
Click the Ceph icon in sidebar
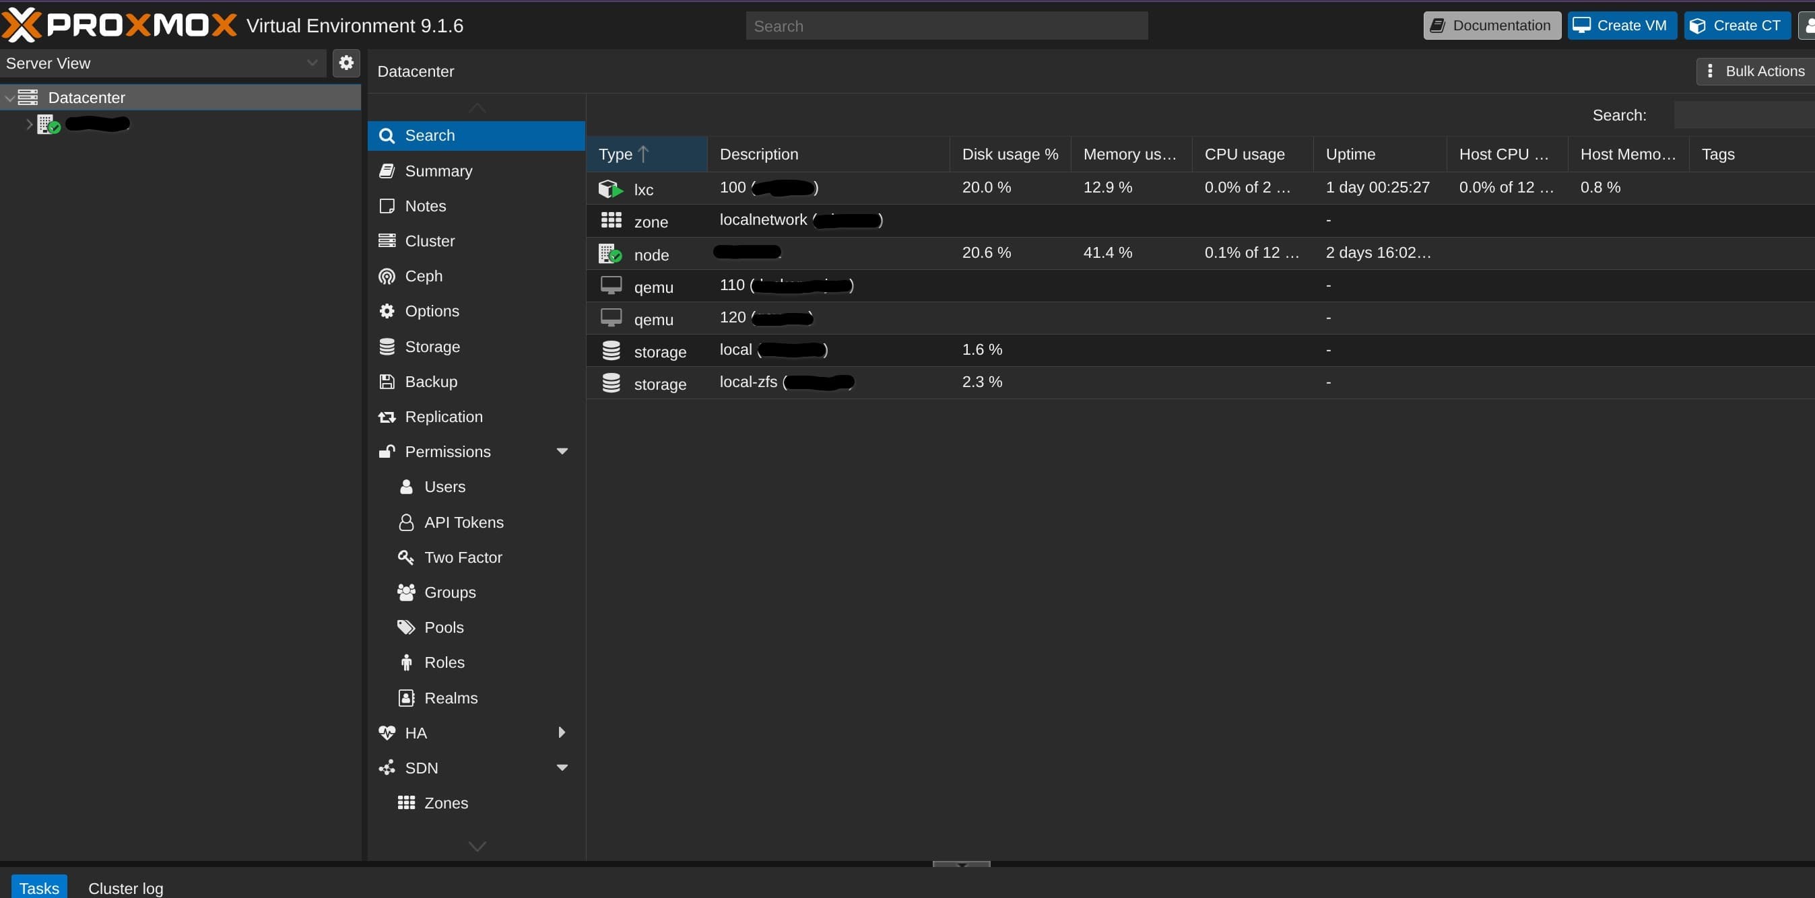(x=387, y=276)
